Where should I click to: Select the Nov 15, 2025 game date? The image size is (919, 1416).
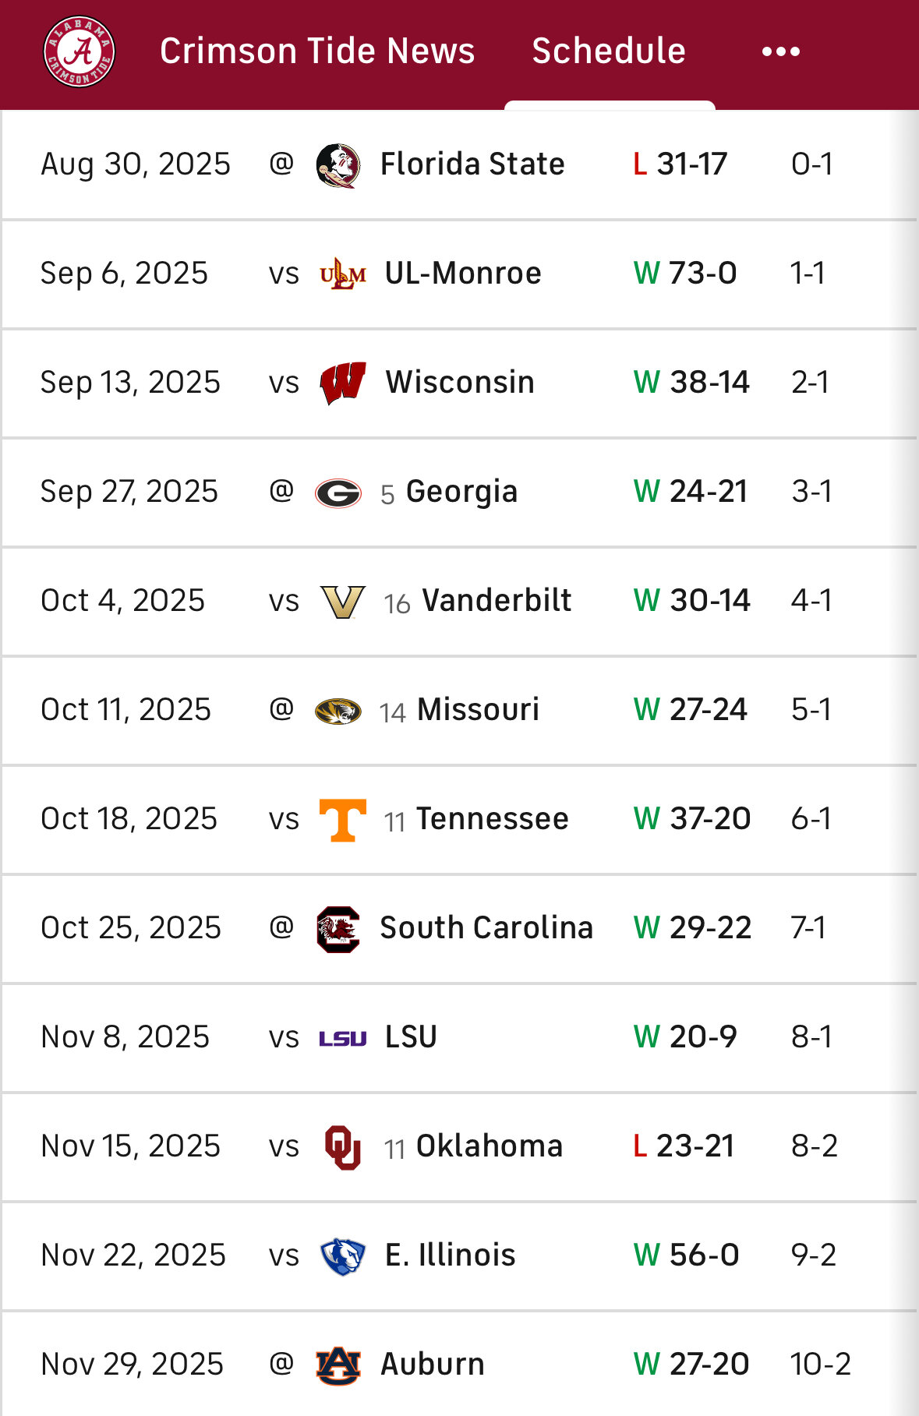(x=130, y=1146)
